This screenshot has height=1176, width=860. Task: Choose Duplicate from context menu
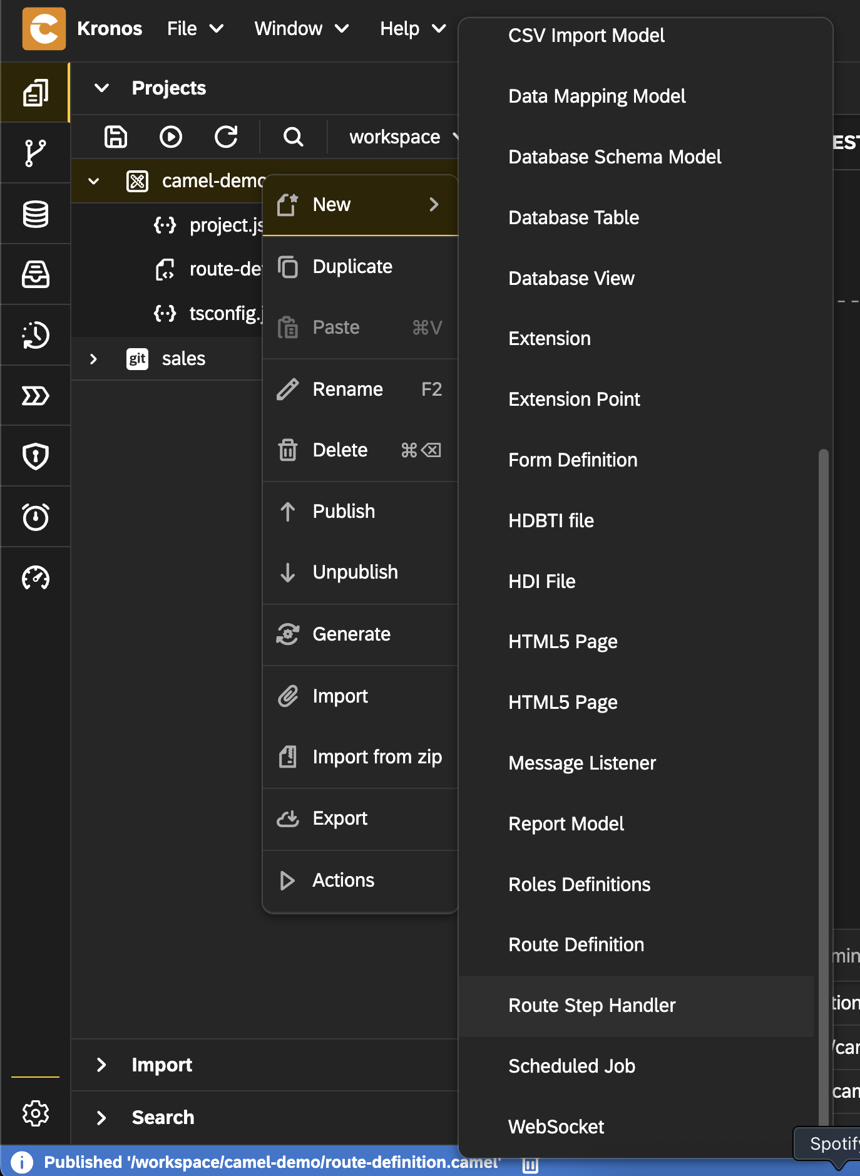[x=361, y=267]
